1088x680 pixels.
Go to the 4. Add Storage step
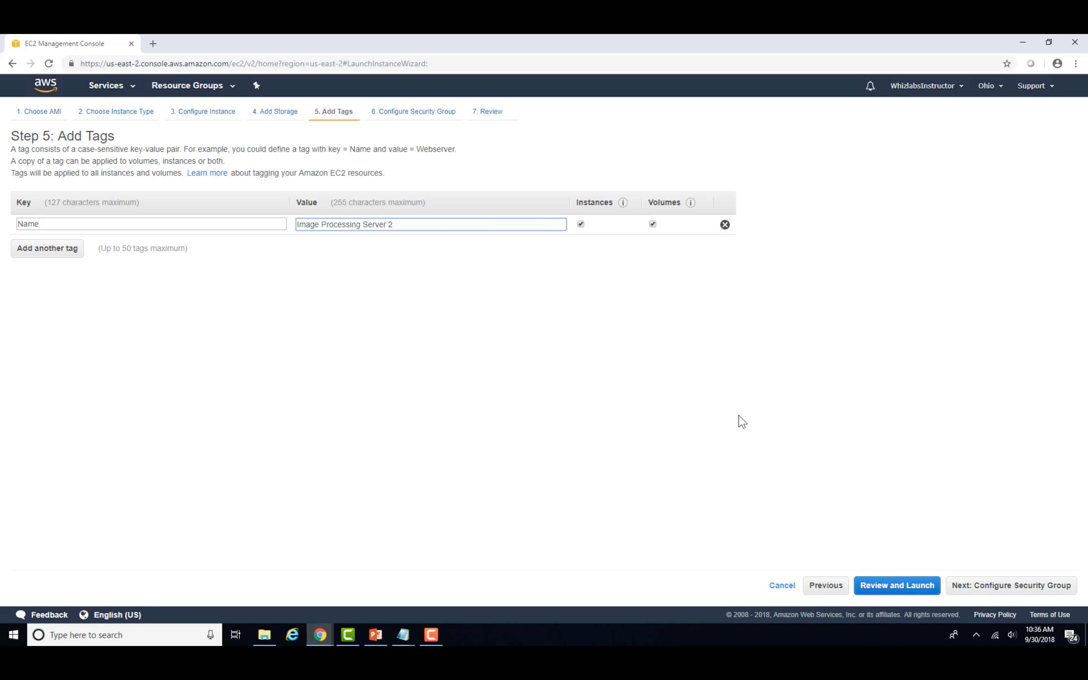tap(275, 111)
